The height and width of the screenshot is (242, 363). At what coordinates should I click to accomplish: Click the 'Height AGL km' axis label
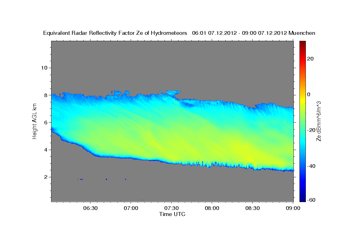(35, 121)
